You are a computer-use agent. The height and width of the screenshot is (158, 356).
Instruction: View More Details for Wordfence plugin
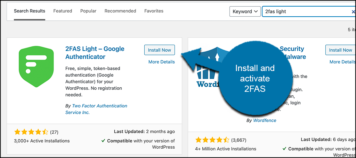click(x=342, y=62)
